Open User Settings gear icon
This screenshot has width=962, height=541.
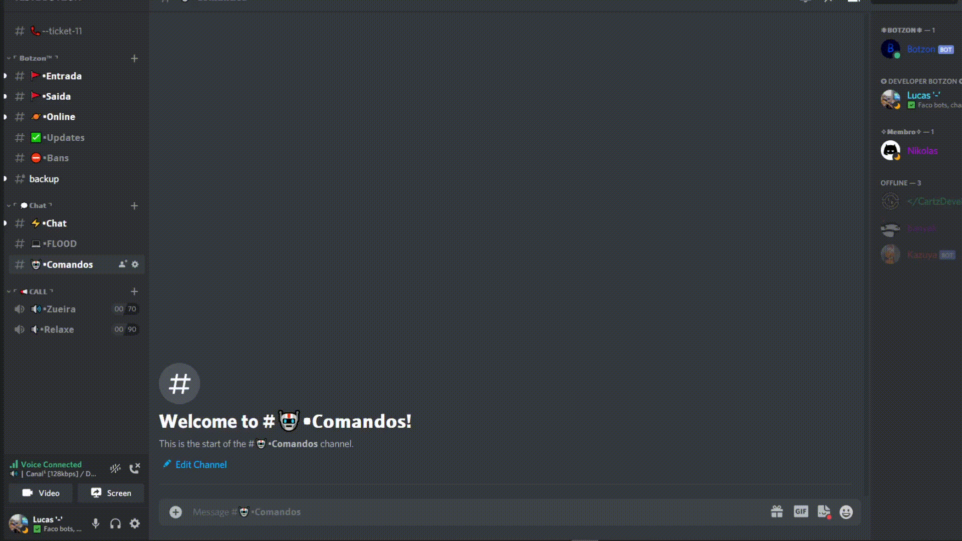click(x=135, y=523)
